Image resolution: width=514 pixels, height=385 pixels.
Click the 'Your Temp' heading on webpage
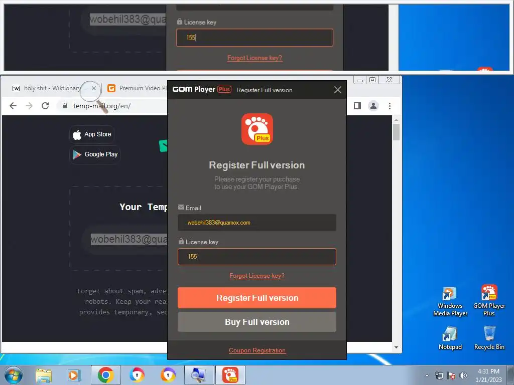tap(143, 207)
